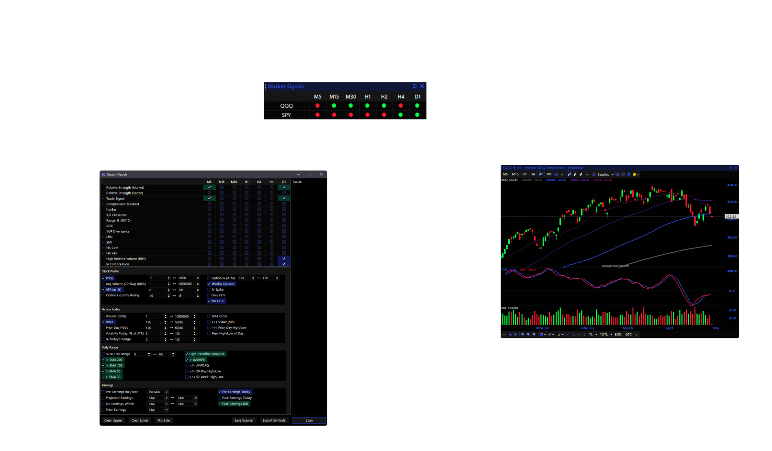This screenshot has width=772, height=451.
Task: Click the zoom out magnifier on chart
Action: click(x=528, y=335)
